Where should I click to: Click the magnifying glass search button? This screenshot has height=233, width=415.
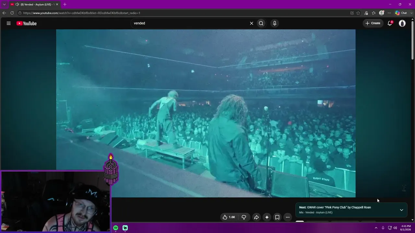click(261, 23)
